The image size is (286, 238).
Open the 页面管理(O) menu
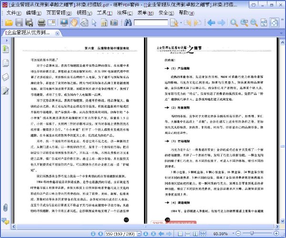(x=59, y=13)
